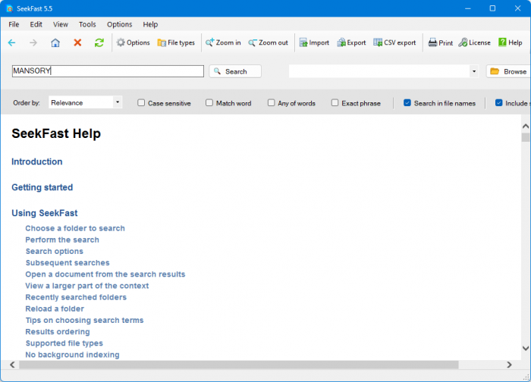Open File types in toolbar
Image resolution: width=531 pixels, height=382 pixels.
(176, 42)
